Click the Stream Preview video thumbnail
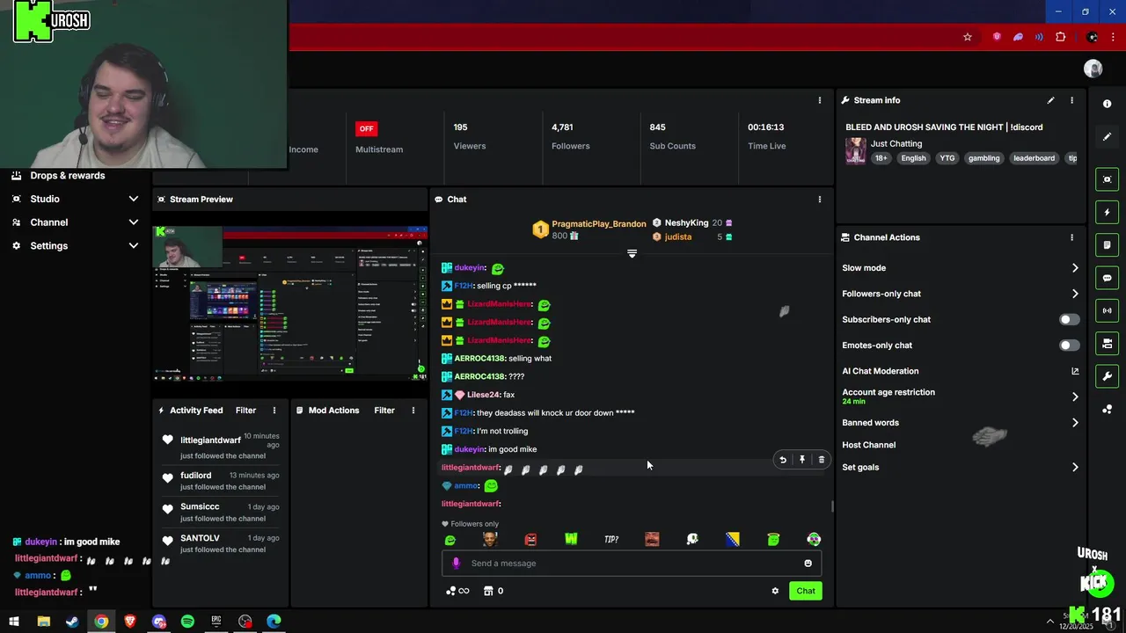This screenshot has height=633, width=1126. 291,303
